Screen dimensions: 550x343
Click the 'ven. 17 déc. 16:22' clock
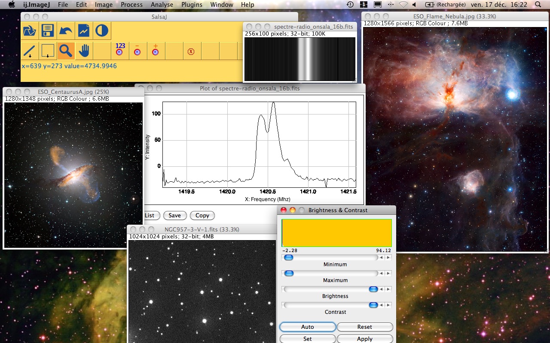499,4
